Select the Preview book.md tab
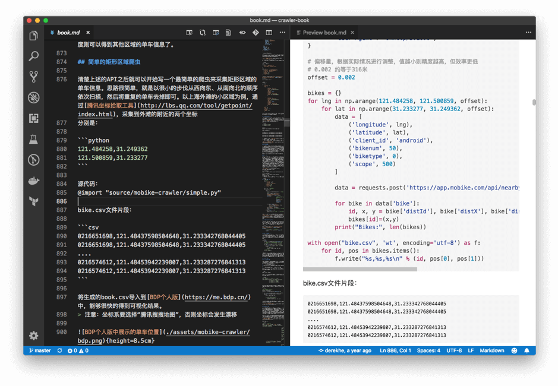 click(324, 33)
